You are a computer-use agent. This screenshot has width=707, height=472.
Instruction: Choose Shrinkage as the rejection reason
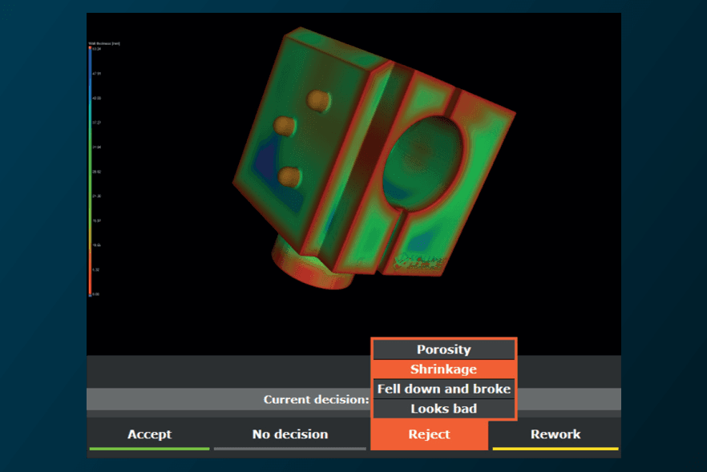pyautogui.click(x=444, y=369)
